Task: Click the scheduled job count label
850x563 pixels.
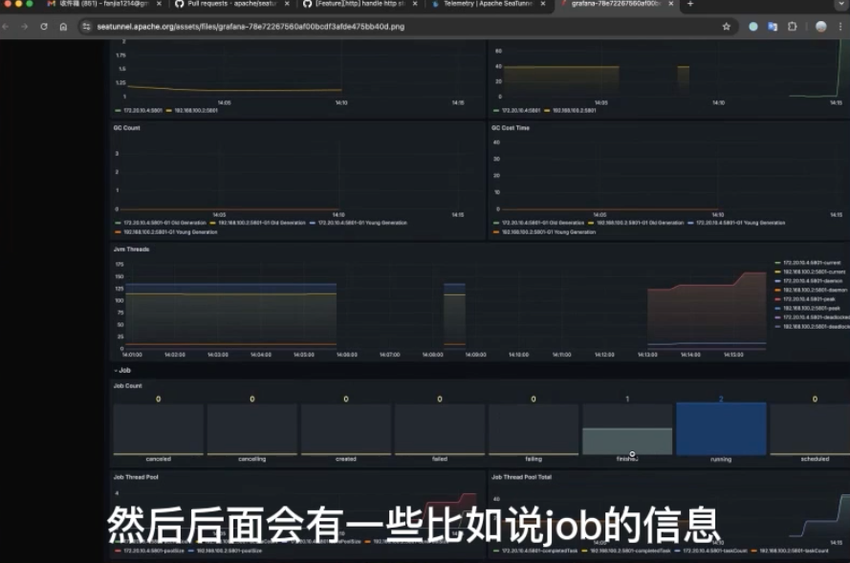Action: point(815,459)
